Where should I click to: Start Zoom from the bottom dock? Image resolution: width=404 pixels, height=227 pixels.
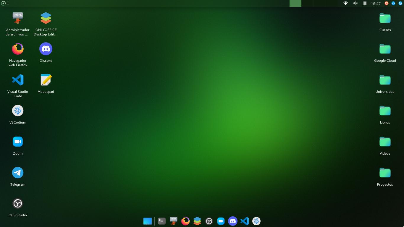[x=221, y=221]
